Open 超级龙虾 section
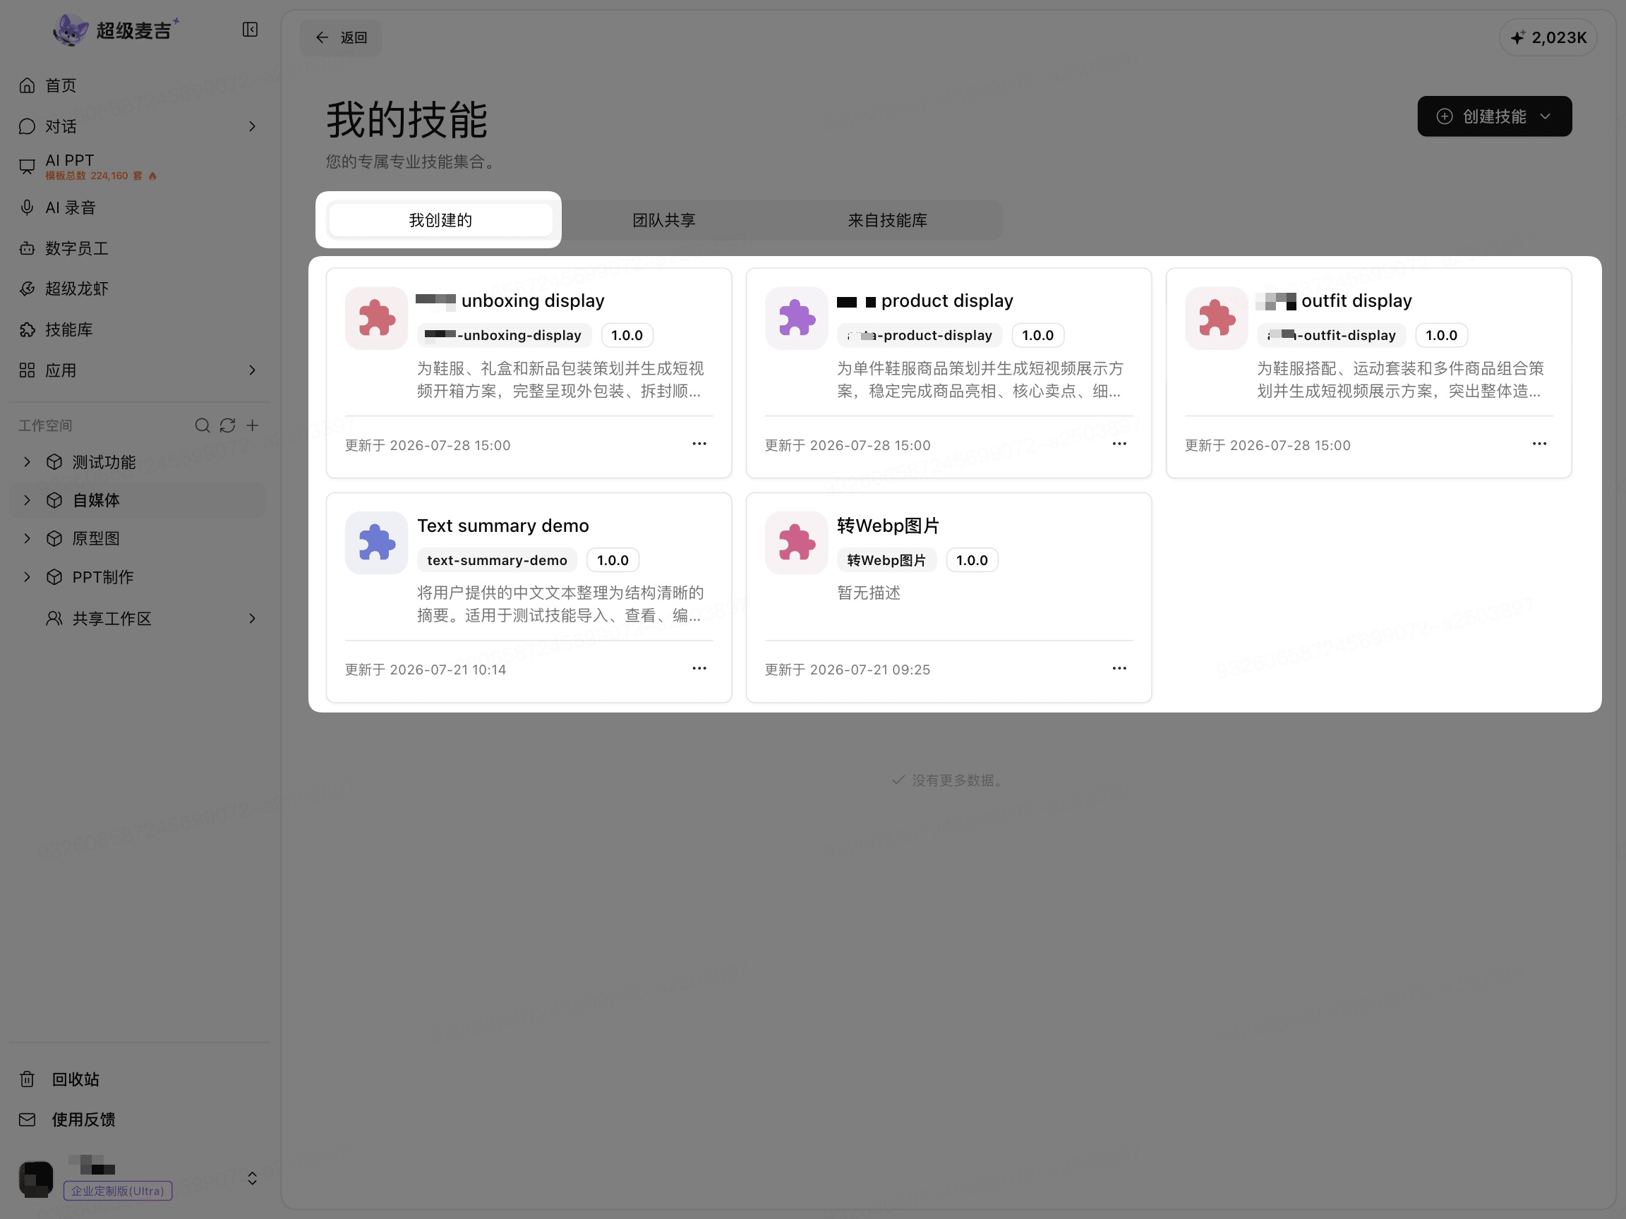This screenshot has height=1219, width=1626. click(x=140, y=289)
